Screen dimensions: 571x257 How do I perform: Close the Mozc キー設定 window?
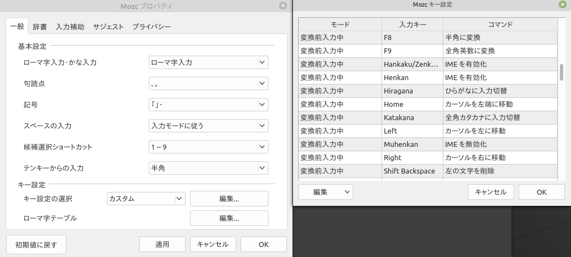[563, 4]
